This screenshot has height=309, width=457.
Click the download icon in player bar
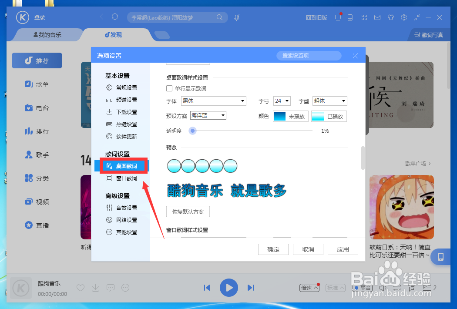tap(95, 288)
